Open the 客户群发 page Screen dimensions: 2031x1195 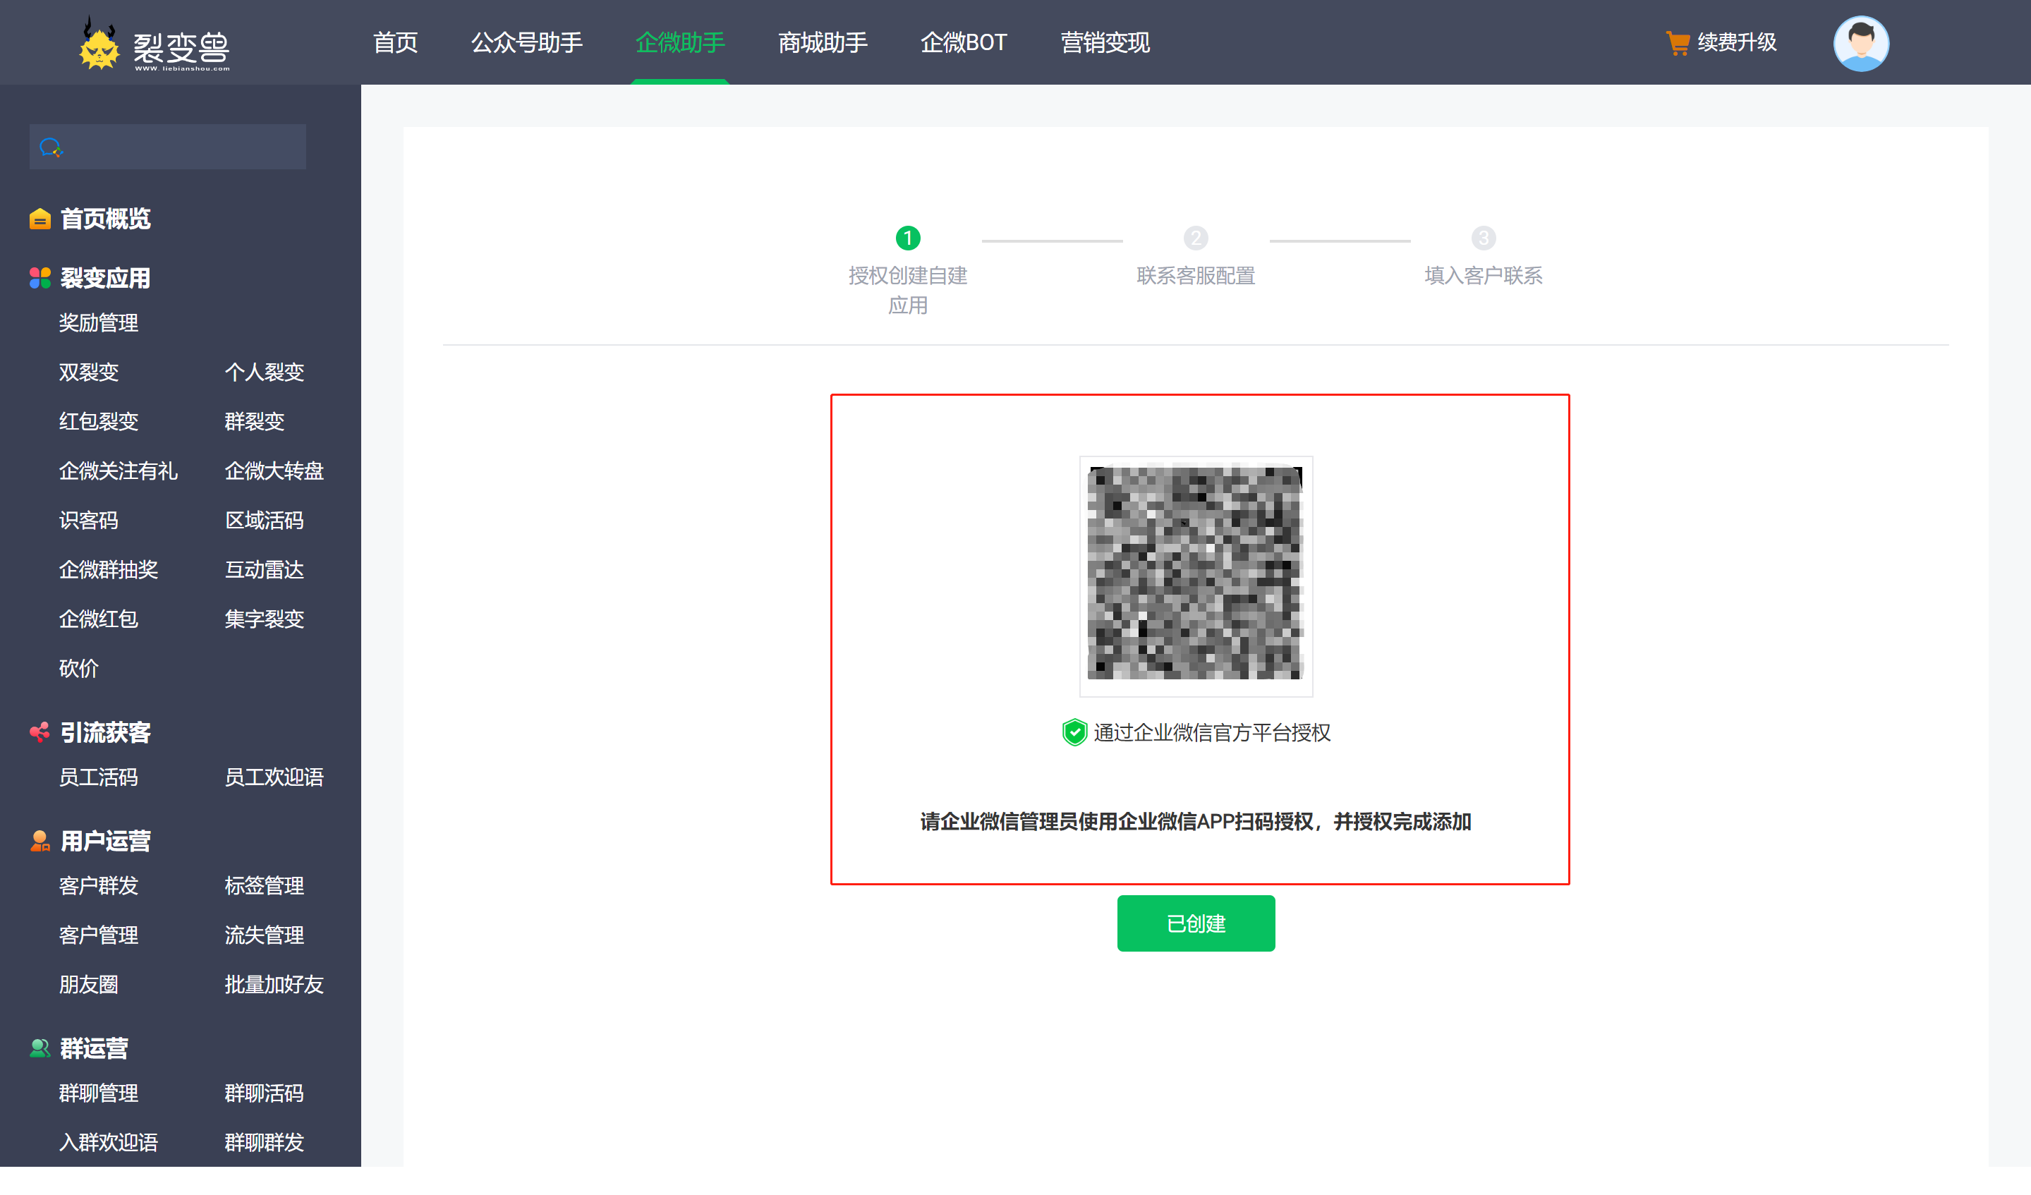[98, 885]
